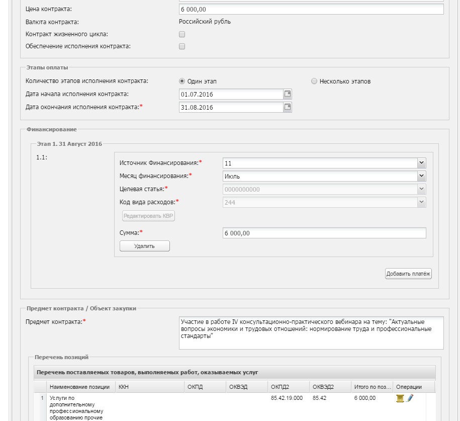Screen dimensions: 460x421
Task: Click the Добавить платёж button
Action: 408,274
